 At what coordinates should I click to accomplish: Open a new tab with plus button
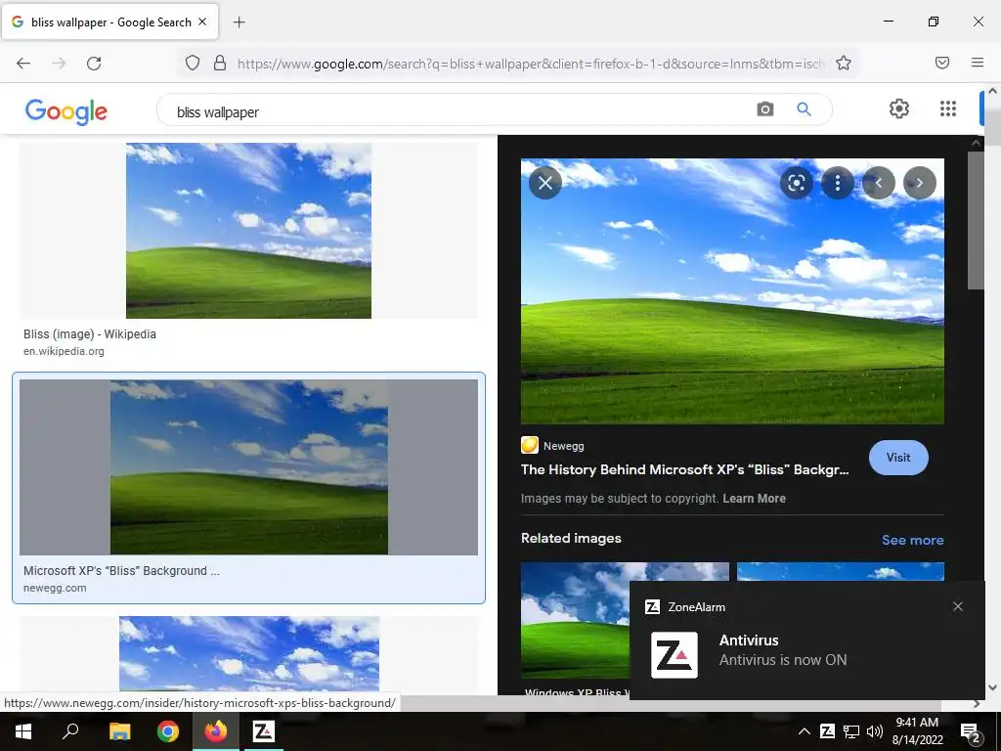click(239, 22)
